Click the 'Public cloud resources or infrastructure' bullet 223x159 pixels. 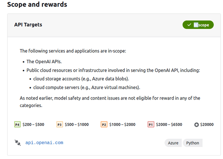[113, 70]
